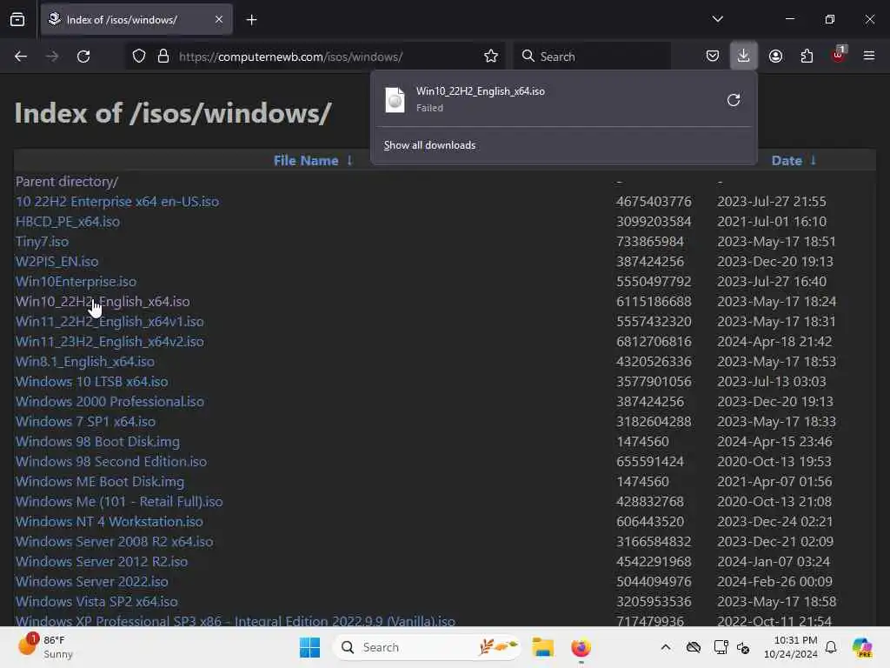Download Win11_23H2_English_x64v2.iso
890x668 pixels.
coord(110,341)
